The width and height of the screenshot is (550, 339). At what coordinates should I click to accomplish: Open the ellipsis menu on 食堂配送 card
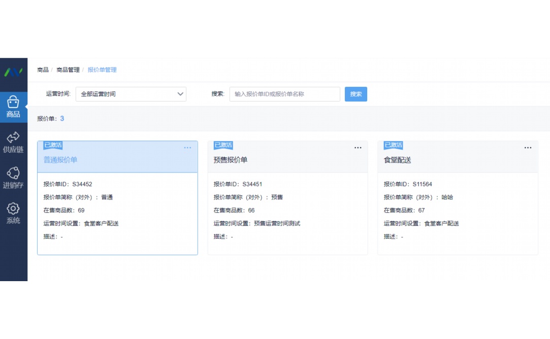click(528, 147)
